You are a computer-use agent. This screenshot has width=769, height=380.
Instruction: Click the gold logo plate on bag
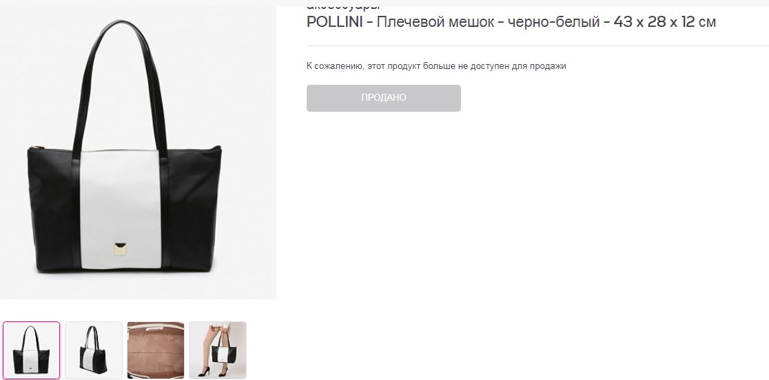tap(120, 248)
